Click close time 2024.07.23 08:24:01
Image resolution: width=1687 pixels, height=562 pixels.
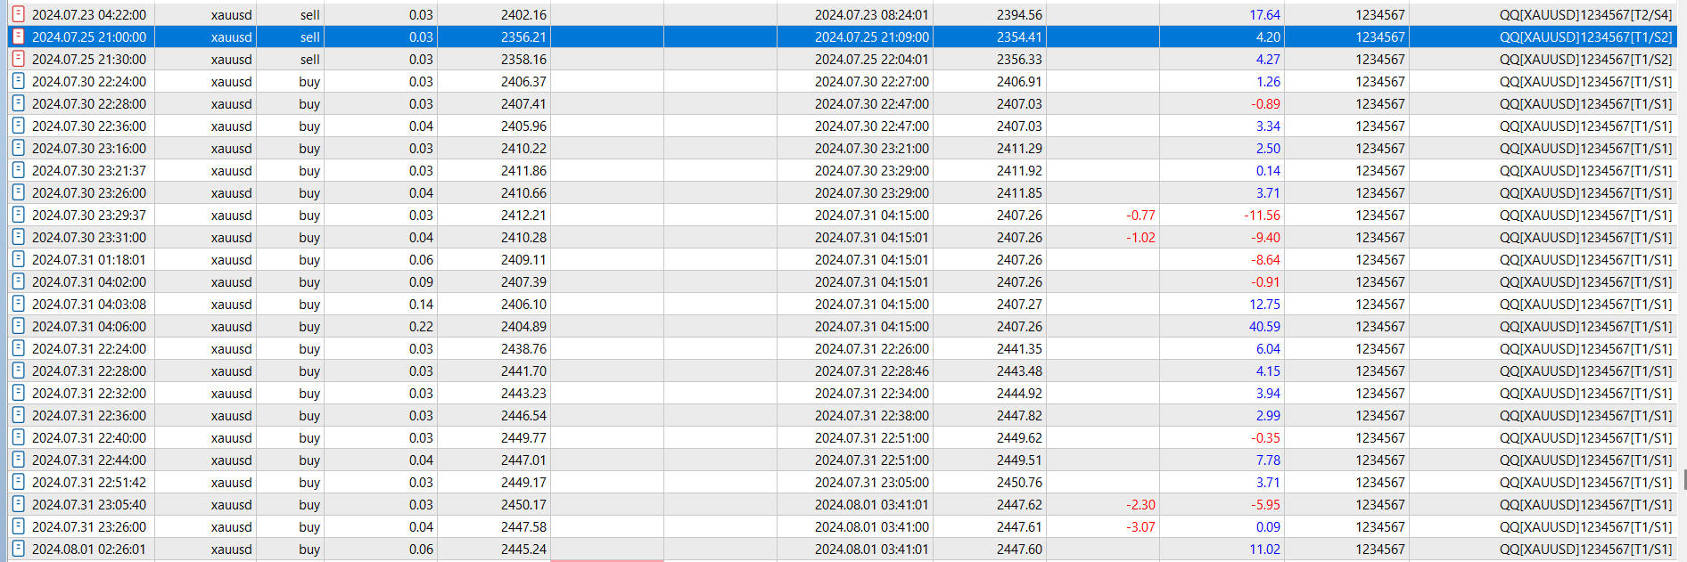click(871, 15)
